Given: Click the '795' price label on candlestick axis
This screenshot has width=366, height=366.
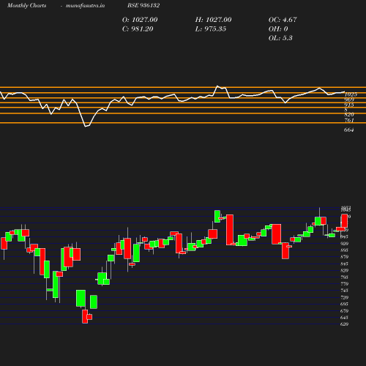Looking at the screenshot, I should coord(344,277).
